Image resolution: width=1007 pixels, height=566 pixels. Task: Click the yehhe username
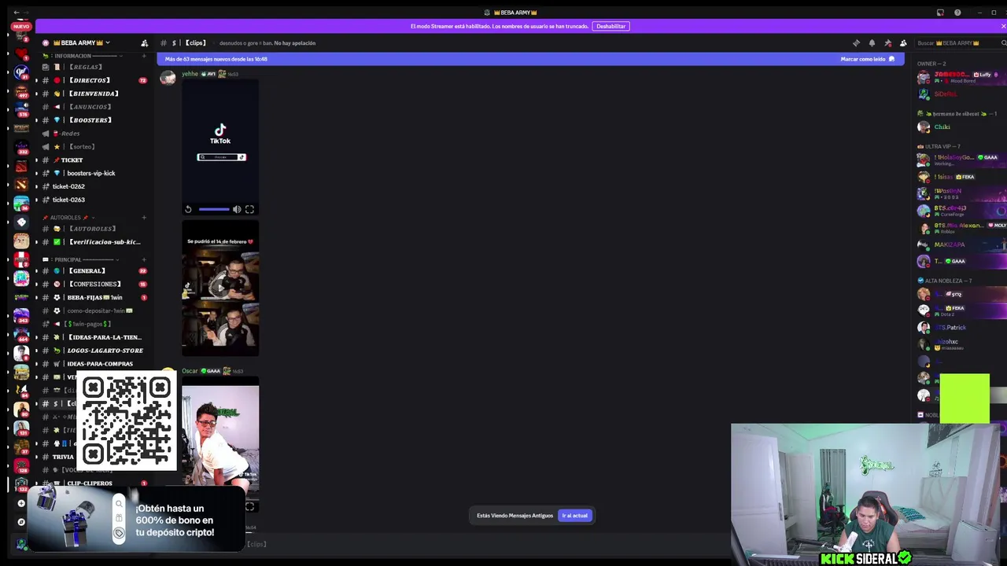click(190, 74)
